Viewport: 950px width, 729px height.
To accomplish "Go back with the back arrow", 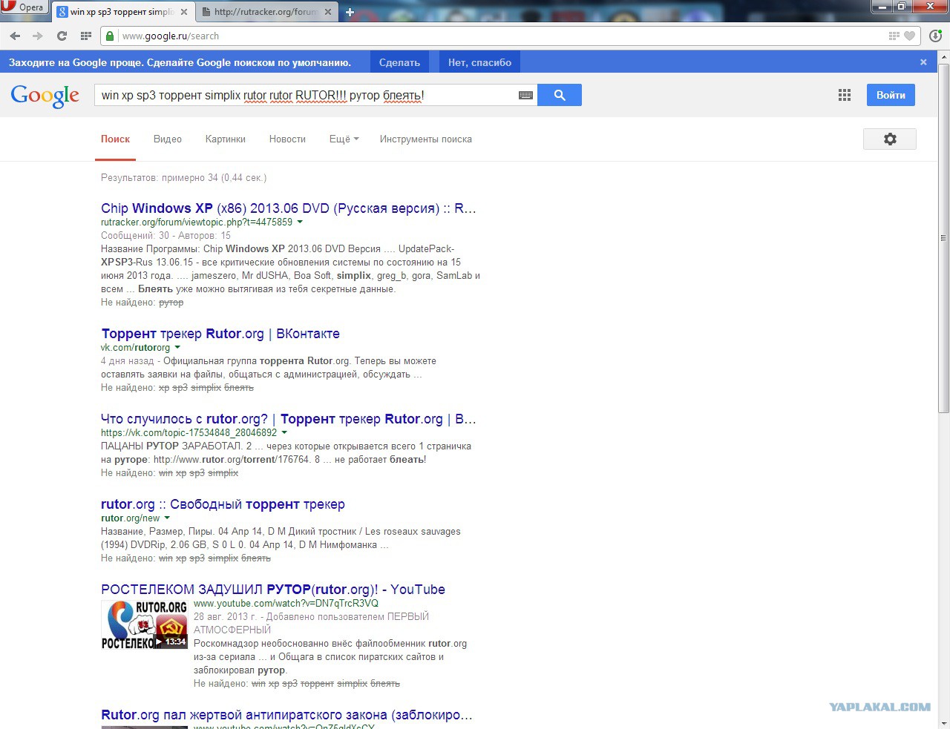I will click(15, 36).
